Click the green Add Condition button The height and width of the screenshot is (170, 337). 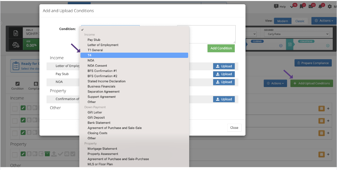click(x=221, y=48)
